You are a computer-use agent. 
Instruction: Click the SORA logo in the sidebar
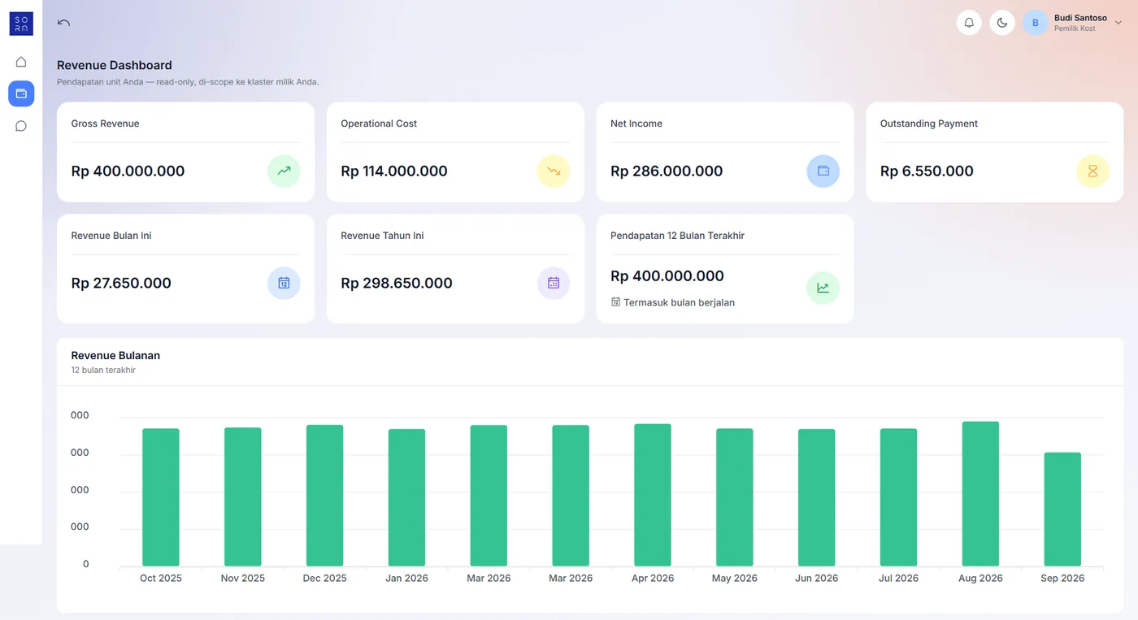[x=21, y=24]
